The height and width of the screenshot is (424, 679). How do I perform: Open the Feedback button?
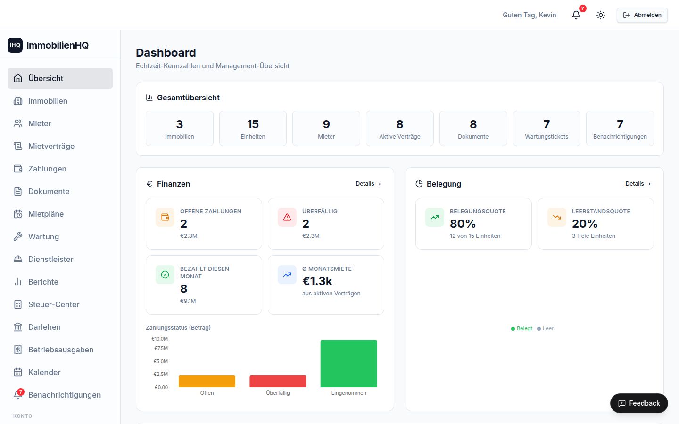(639, 403)
